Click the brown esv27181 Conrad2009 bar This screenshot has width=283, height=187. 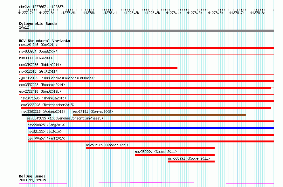(x=159, y=115)
